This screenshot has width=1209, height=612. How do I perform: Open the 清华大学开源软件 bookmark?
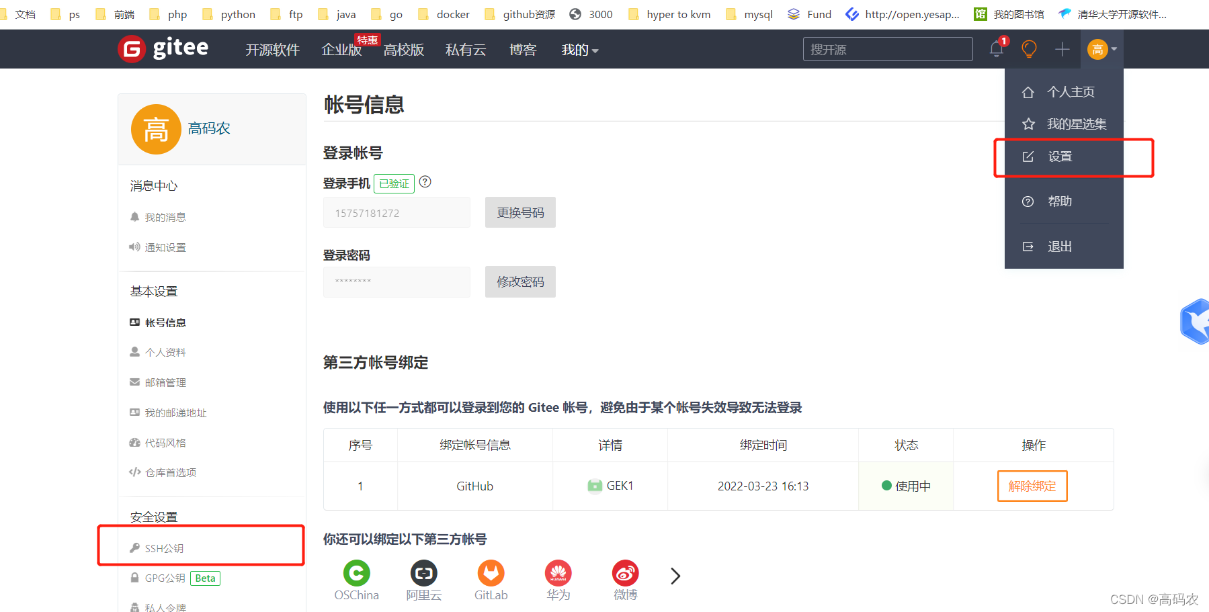click(x=1113, y=14)
